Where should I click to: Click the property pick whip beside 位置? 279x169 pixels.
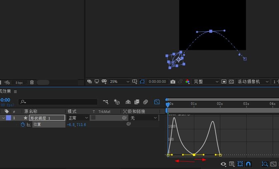point(128,124)
